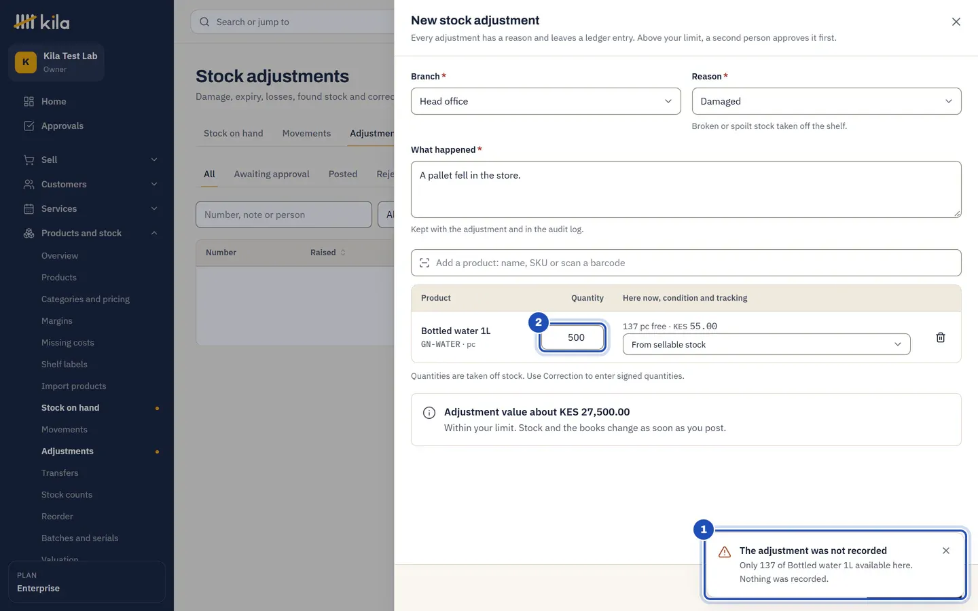This screenshot has height=611, width=978.
Task: Open Batches and serials in the sidebar
Action: pos(79,538)
